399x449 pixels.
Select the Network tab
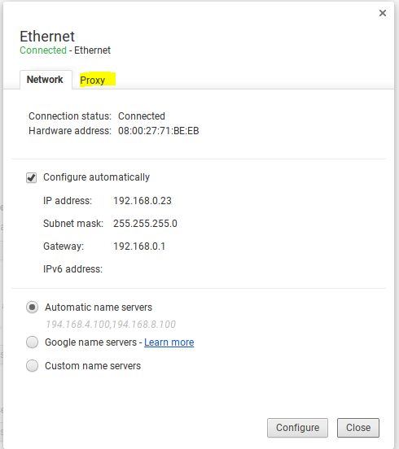click(x=45, y=80)
